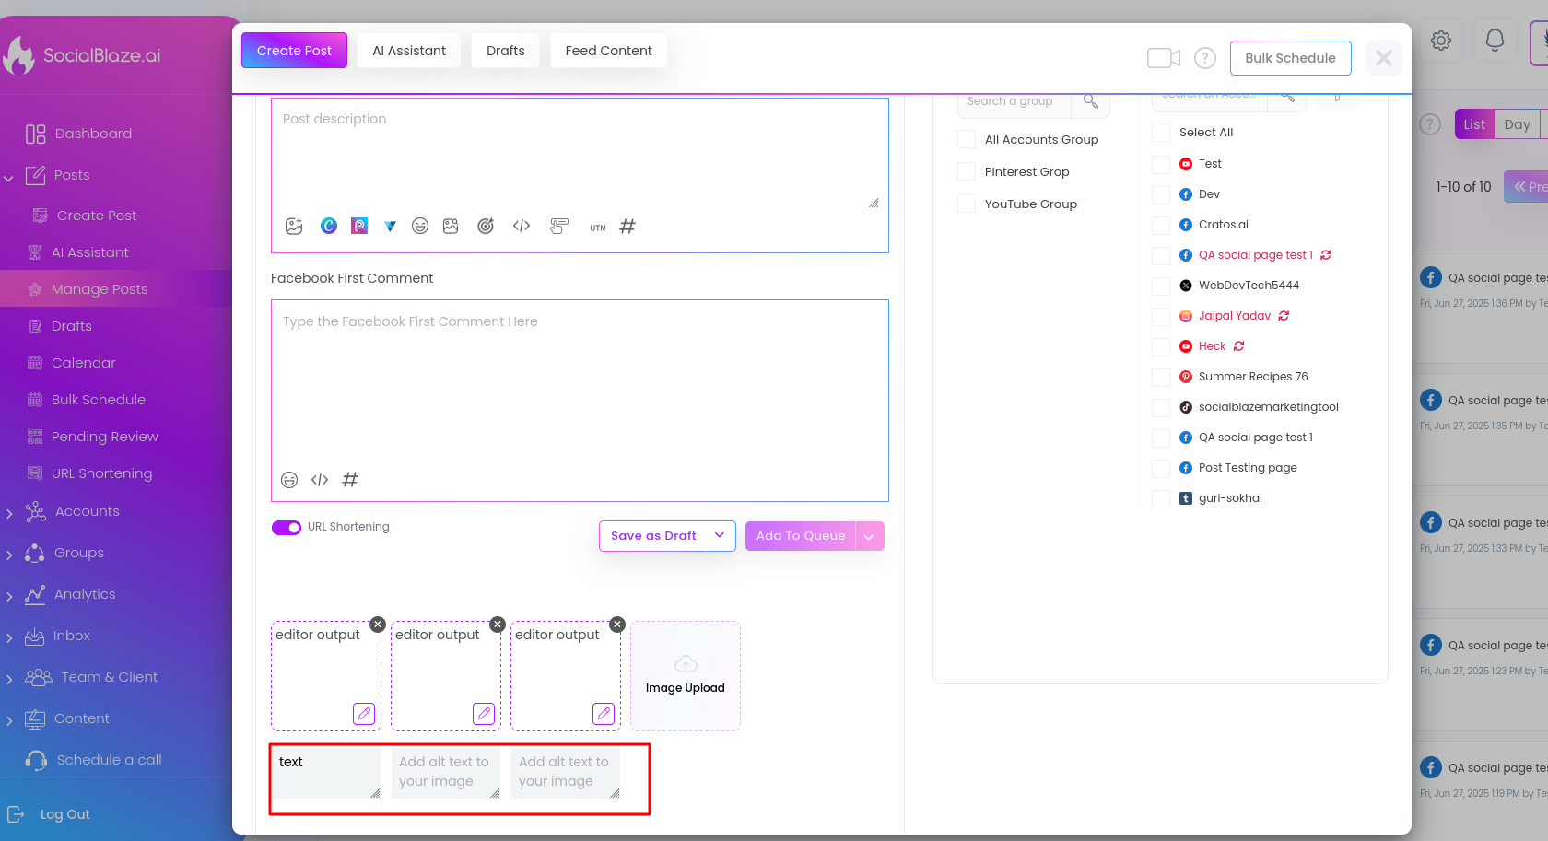Check the YouTube Group checkbox
Screen dimensions: 1548x841
click(x=967, y=204)
